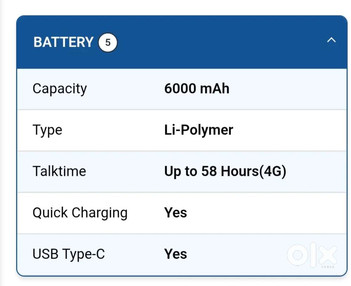Click the 6000 mAh value
351x286 pixels.
point(197,89)
